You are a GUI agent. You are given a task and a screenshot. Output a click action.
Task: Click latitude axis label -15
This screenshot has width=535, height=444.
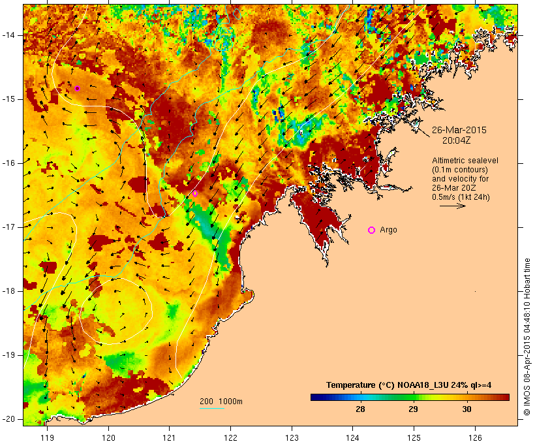click(x=8, y=99)
